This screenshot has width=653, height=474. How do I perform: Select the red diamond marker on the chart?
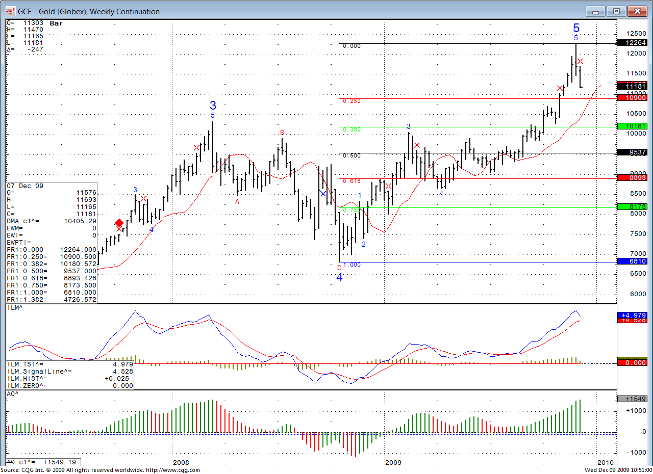coord(119,223)
